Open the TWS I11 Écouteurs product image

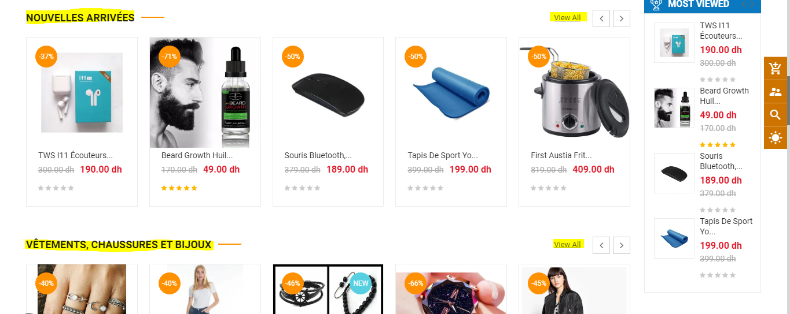[82, 92]
